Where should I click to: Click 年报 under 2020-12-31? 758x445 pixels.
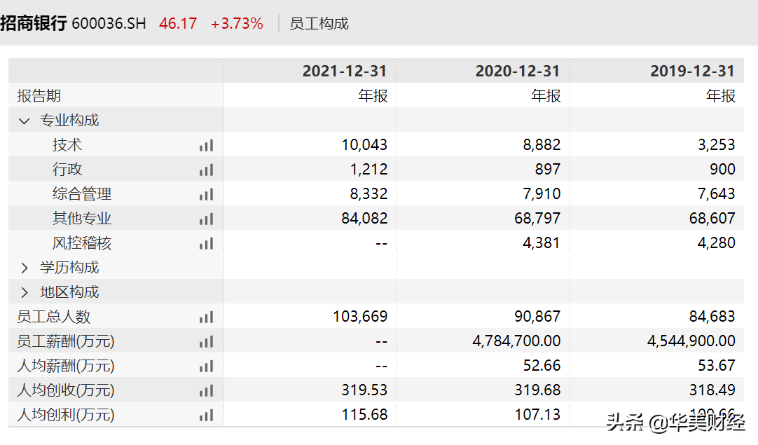(546, 96)
